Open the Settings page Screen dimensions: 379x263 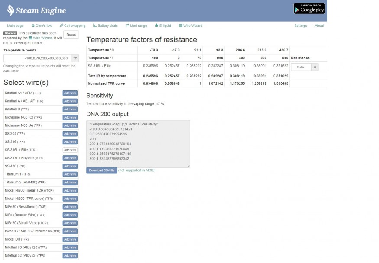[301, 26]
